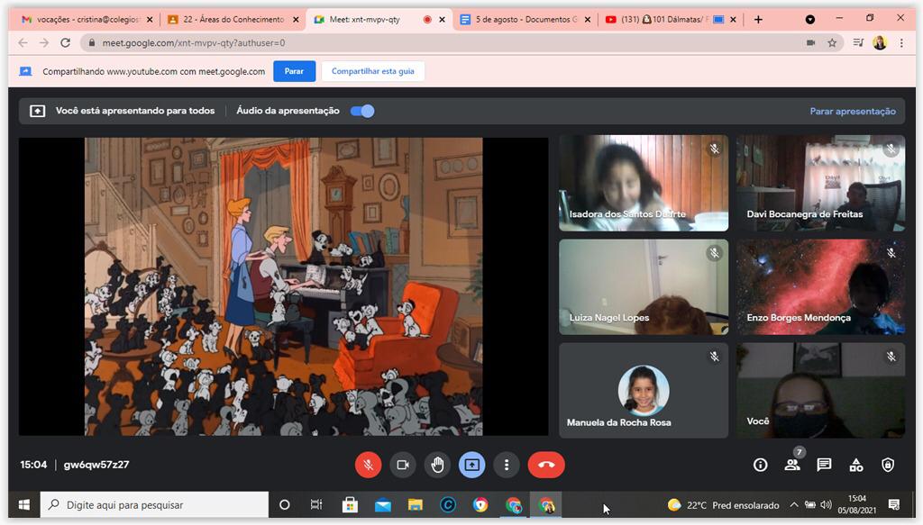
Task: Turn off the camera button
Action: [403, 465]
